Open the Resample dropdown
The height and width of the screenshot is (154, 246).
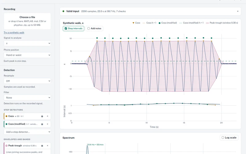pos(27,81)
